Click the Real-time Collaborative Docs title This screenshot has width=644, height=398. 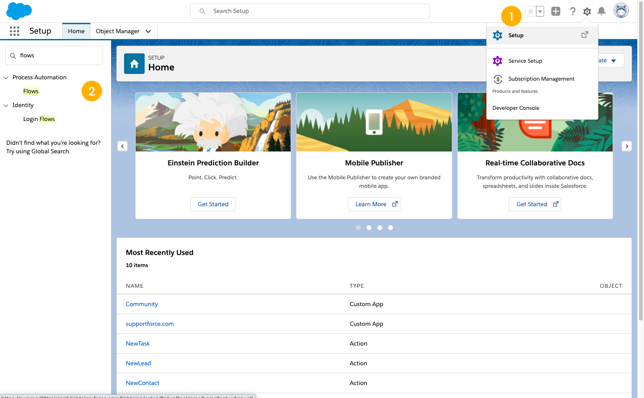coord(535,163)
